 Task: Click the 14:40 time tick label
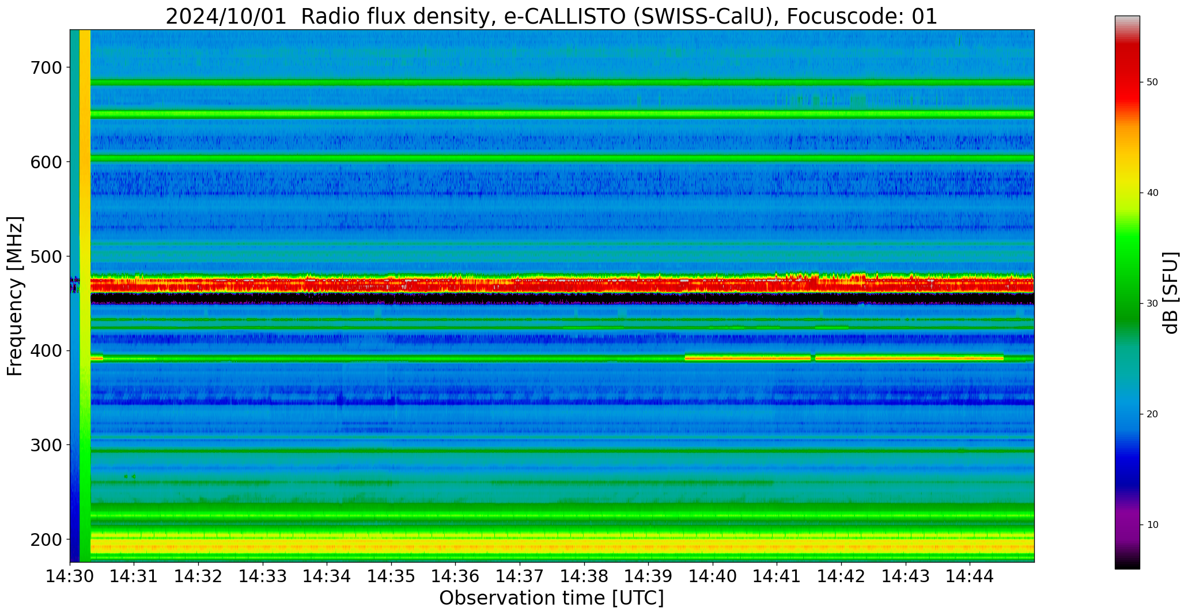click(x=713, y=576)
